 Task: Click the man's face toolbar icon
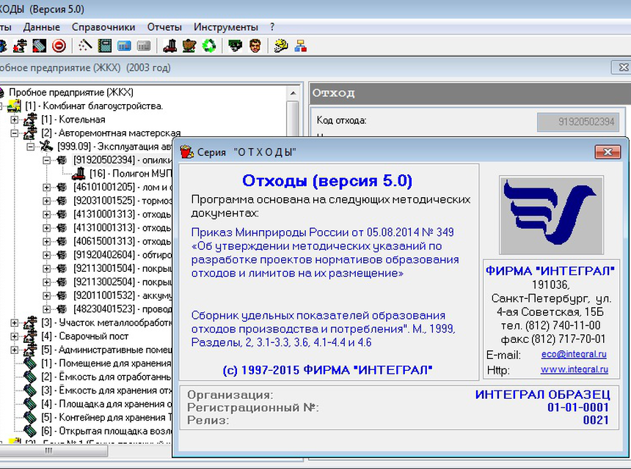coord(255,46)
